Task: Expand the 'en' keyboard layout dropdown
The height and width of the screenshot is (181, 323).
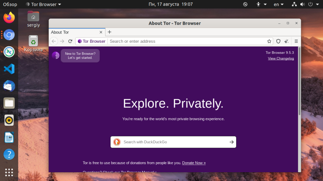Action: 279,4
